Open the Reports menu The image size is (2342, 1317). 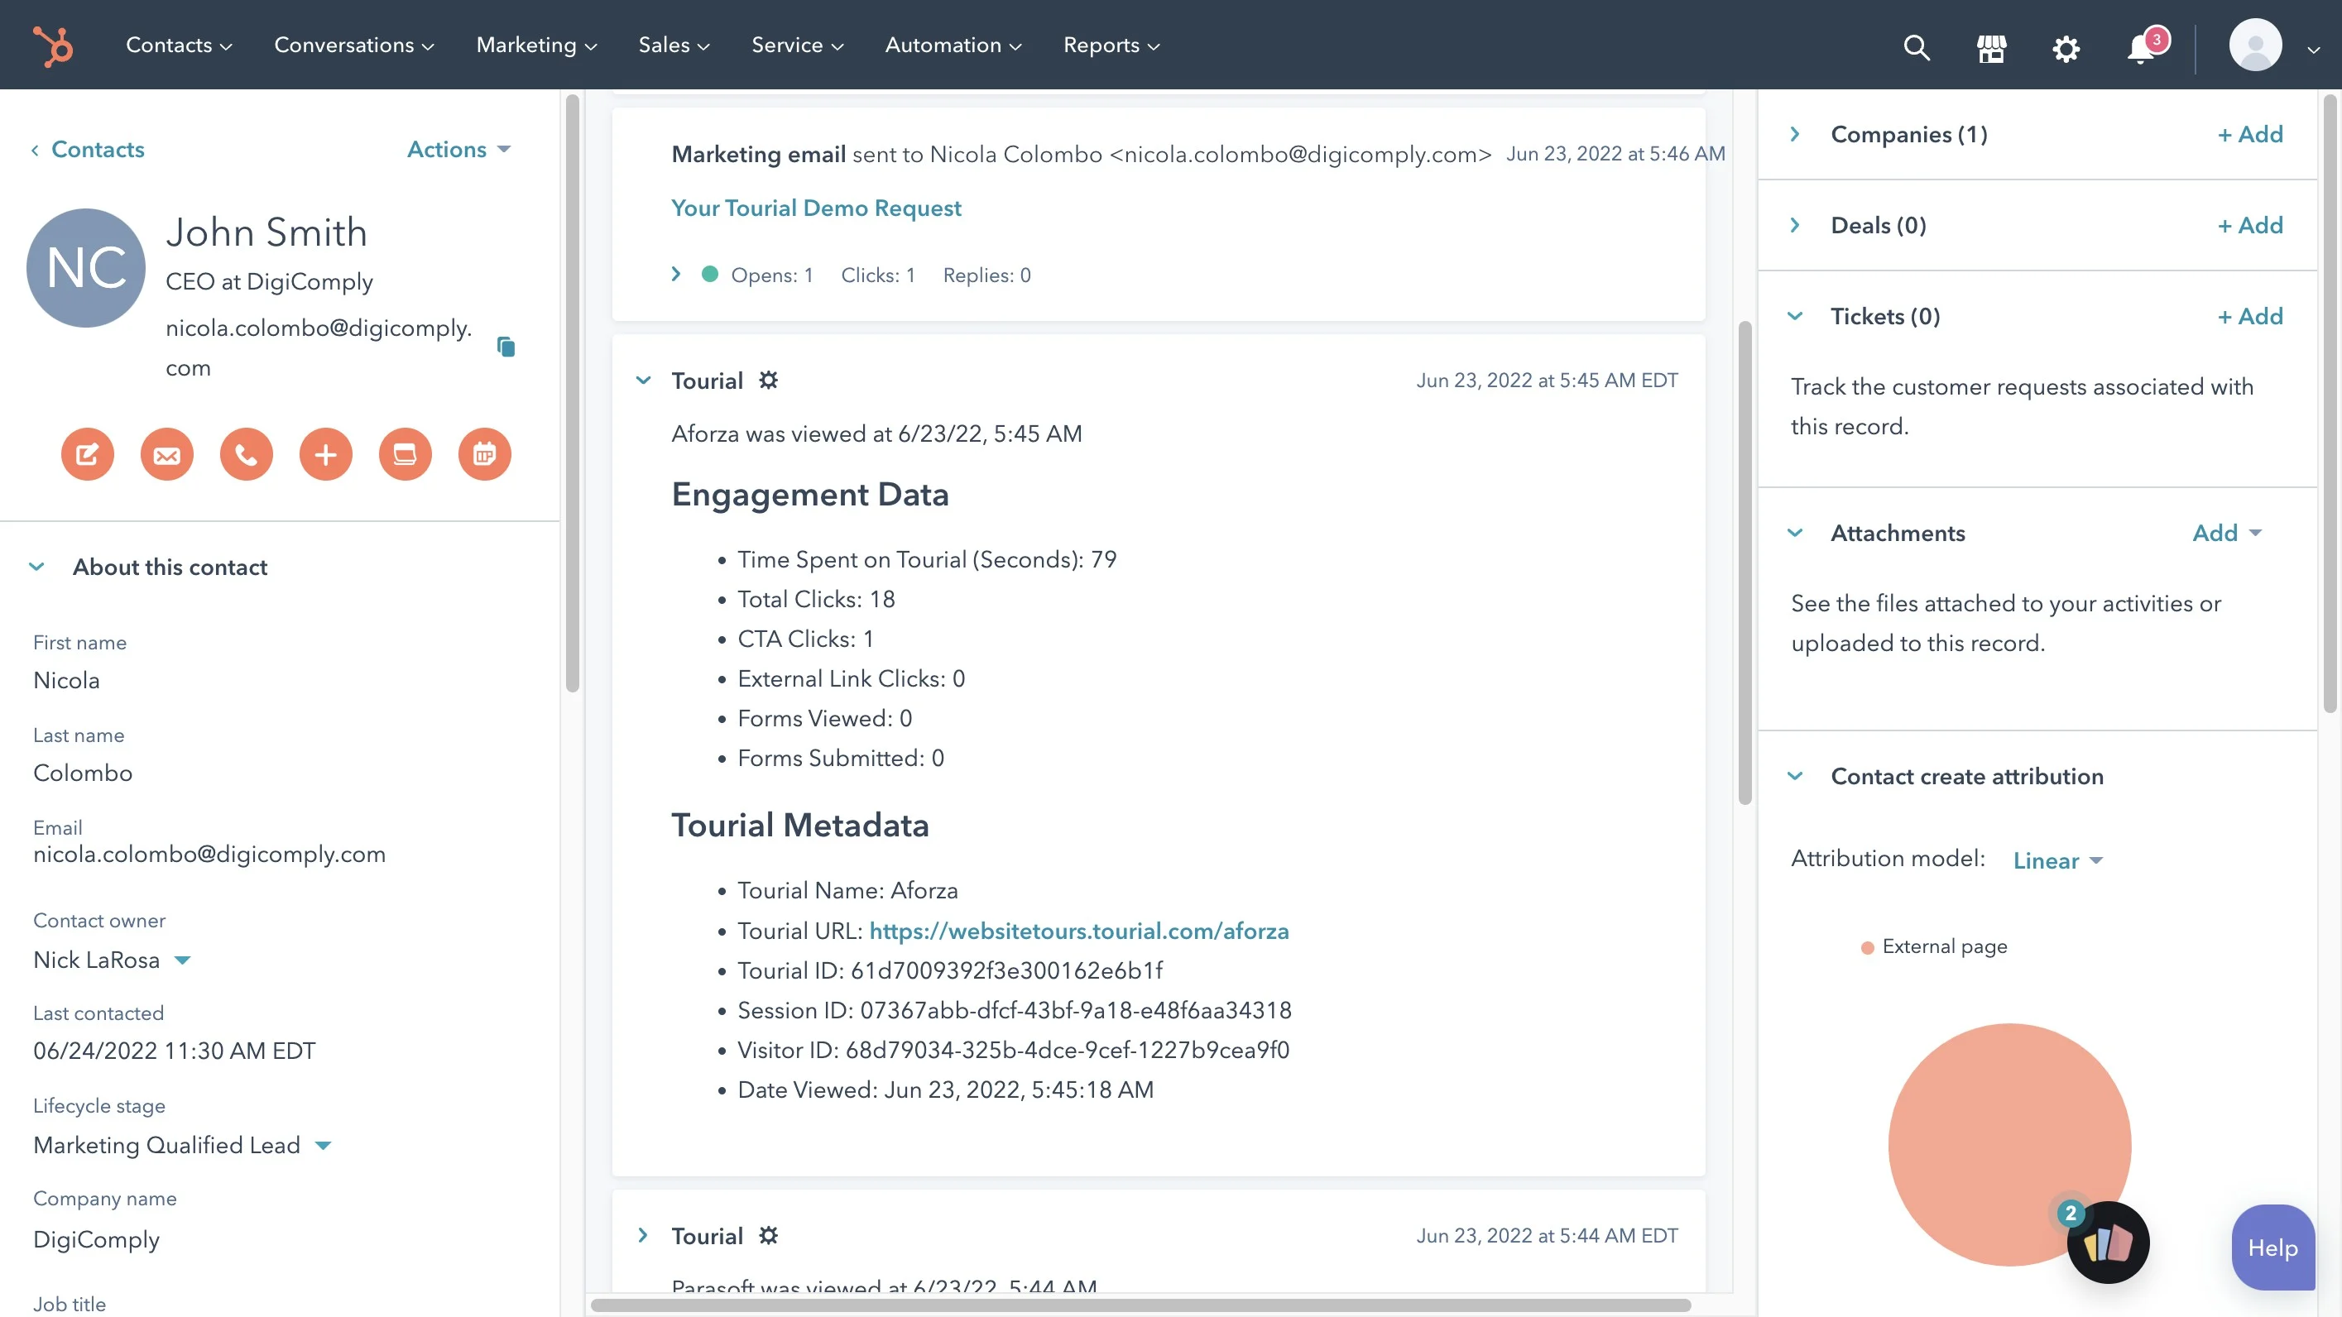1111,45
